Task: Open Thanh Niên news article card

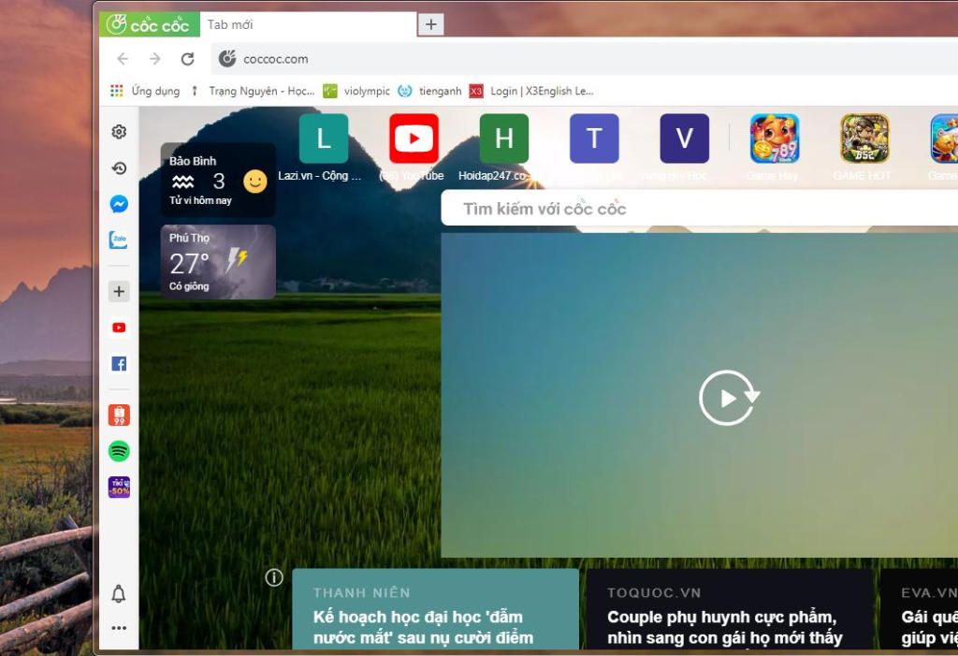Action: 436,608
